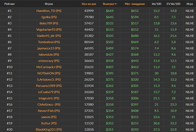This screenshot has height=132, width=196.
Task: Select player BlackKing321 (PS)
Action: 49,129
